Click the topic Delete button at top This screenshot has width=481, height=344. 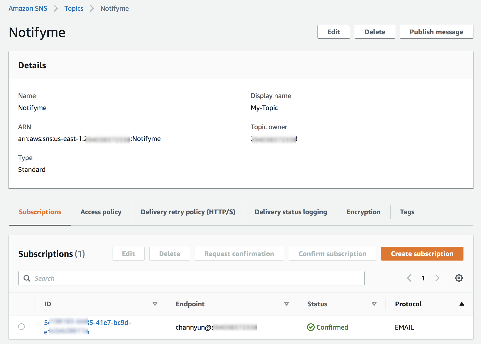pyautogui.click(x=375, y=32)
